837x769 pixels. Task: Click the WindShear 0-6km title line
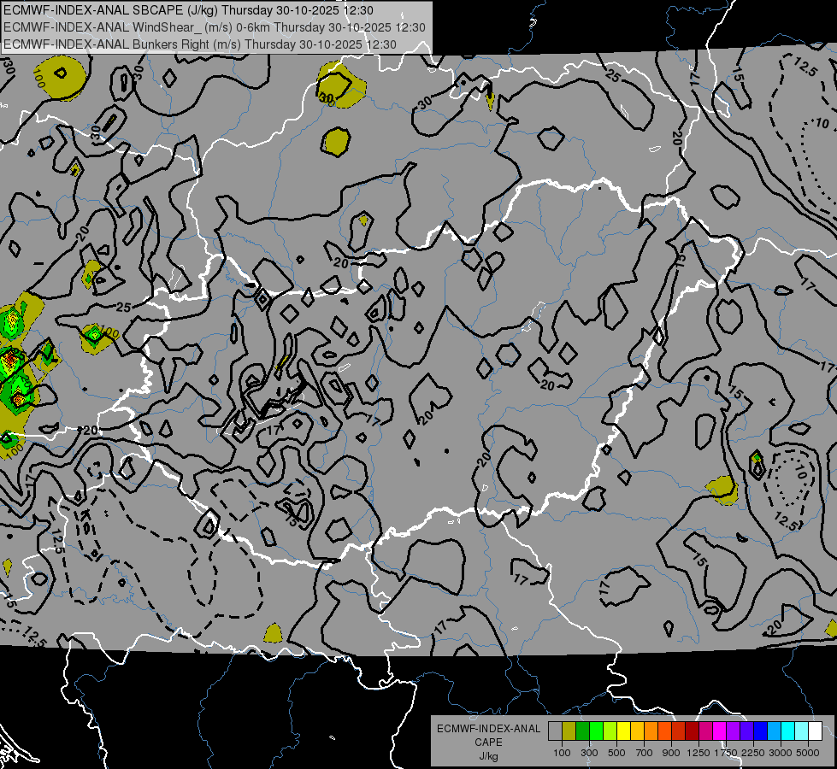[x=215, y=27]
